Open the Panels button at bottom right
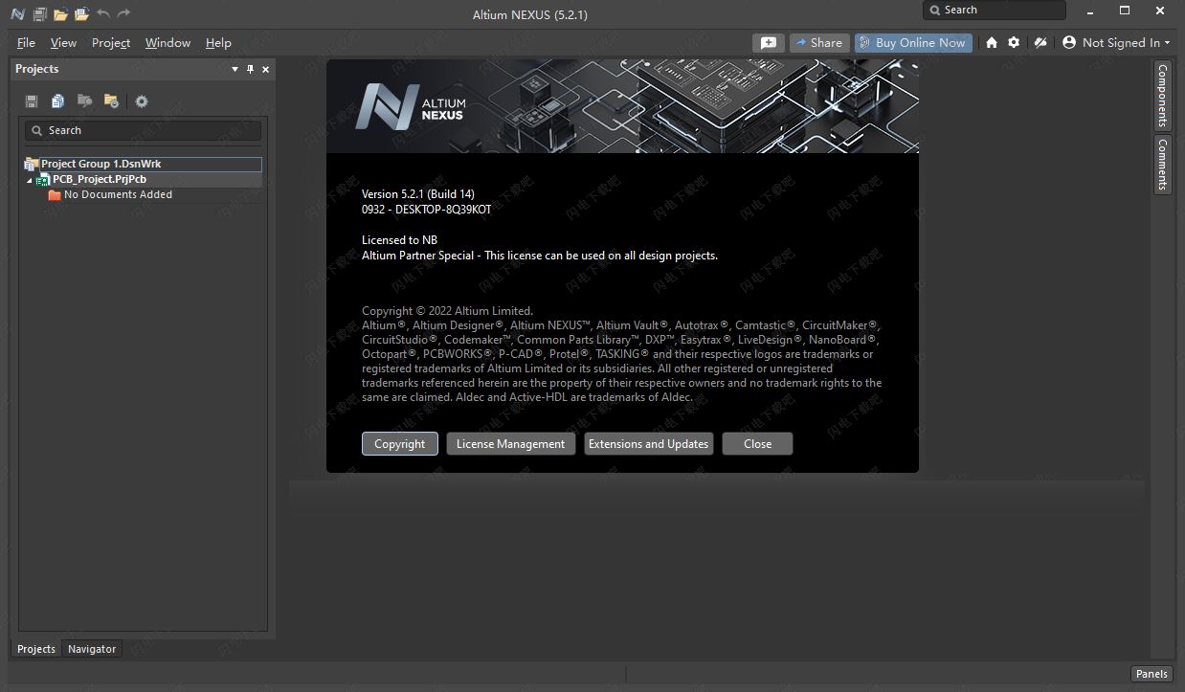Screen dimensions: 1185x692 point(1151,674)
